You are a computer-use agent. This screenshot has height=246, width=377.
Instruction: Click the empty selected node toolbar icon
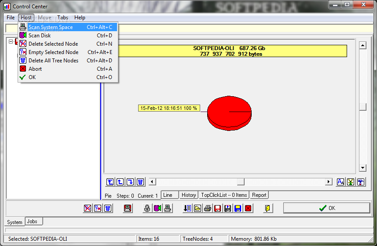click(x=98, y=208)
